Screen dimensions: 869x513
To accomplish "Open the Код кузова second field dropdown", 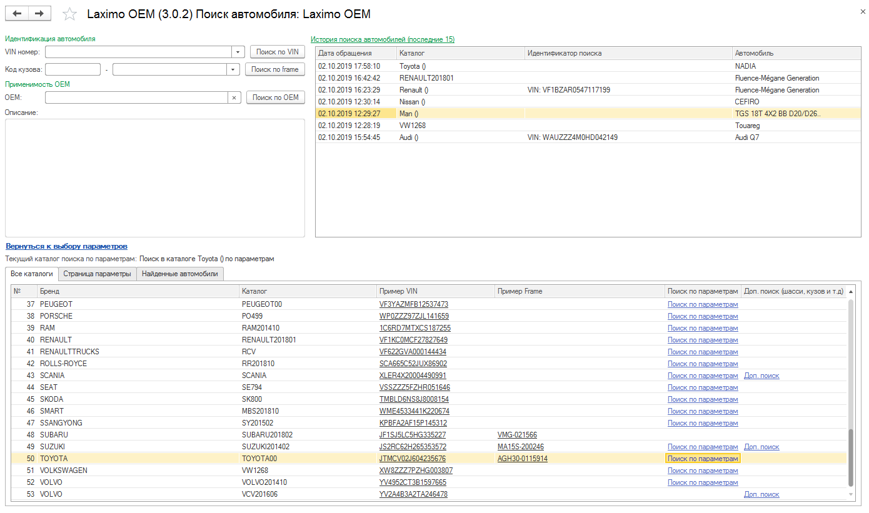I will (233, 69).
